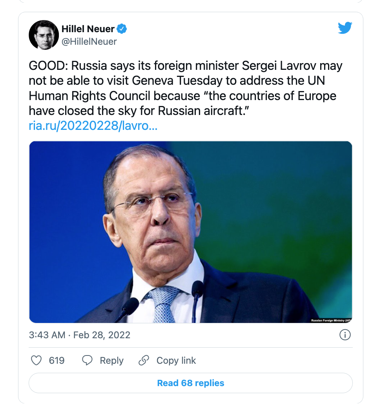Viewport: 372px width, 412px height.
Task: Click the 3:43 AM time text
Action: [x=47, y=335]
